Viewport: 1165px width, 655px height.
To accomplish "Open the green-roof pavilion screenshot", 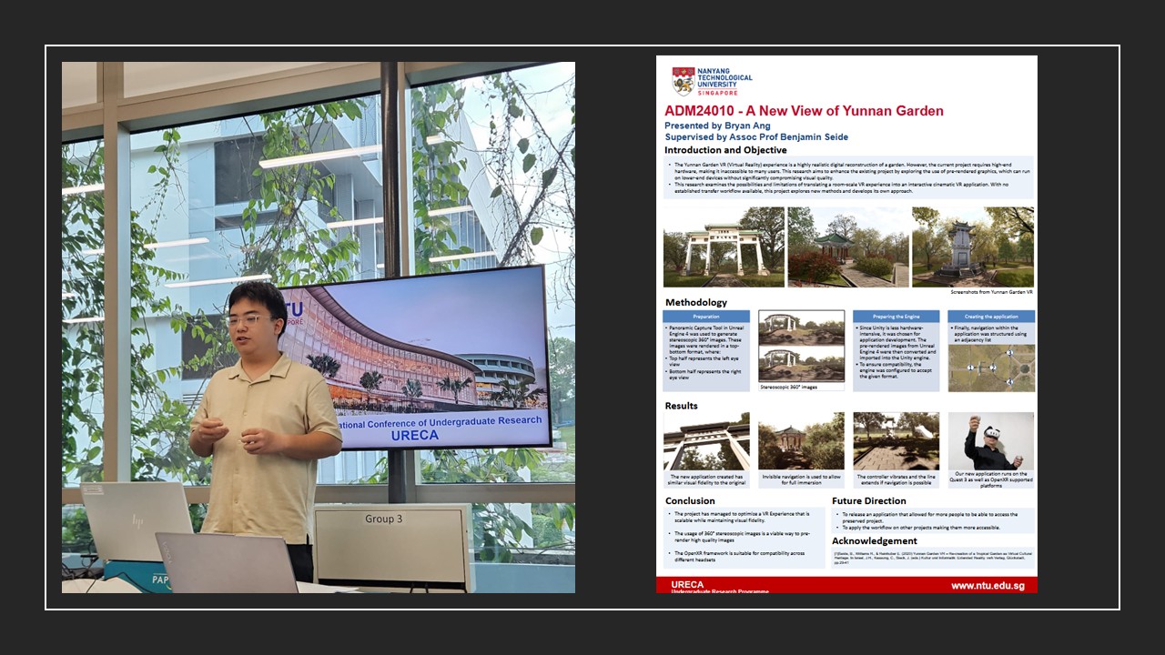I will click(848, 247).
